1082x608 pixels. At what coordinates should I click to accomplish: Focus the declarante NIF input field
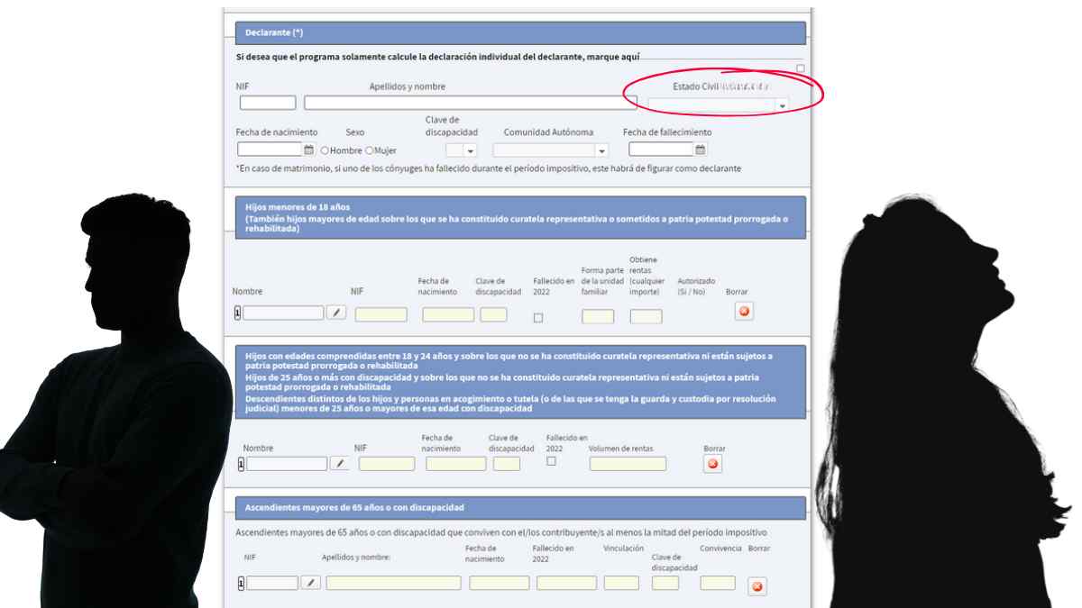(x=268, y=103)
